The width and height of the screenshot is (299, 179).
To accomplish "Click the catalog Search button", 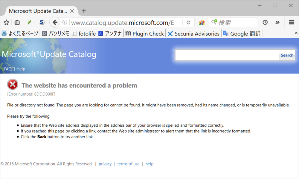I will [287, 55].
